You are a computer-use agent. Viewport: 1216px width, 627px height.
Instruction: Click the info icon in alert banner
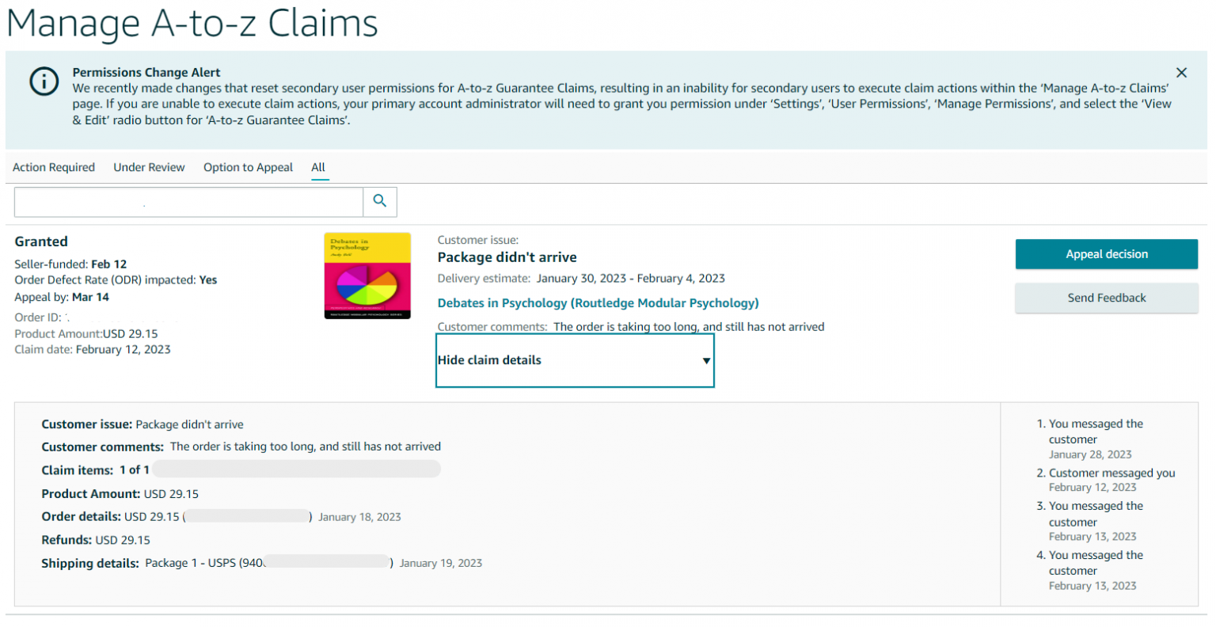click(x=44, y=82)
